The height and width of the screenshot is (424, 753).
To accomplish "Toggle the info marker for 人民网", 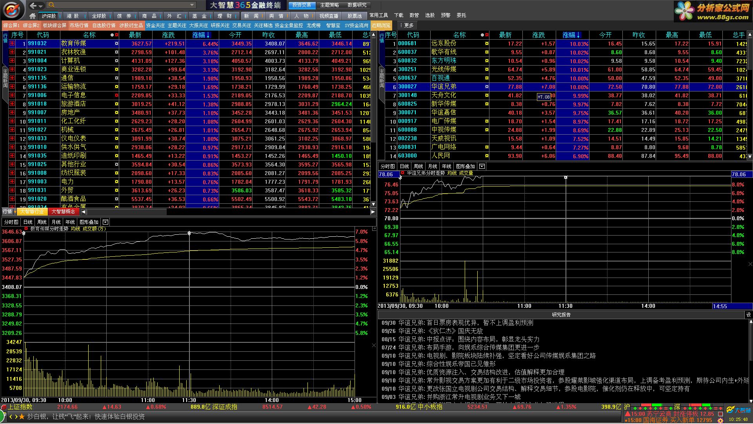I will 487,156.
